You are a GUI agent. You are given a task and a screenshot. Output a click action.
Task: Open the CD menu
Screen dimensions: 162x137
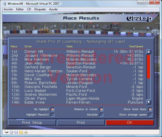click(x=29, y=9)
